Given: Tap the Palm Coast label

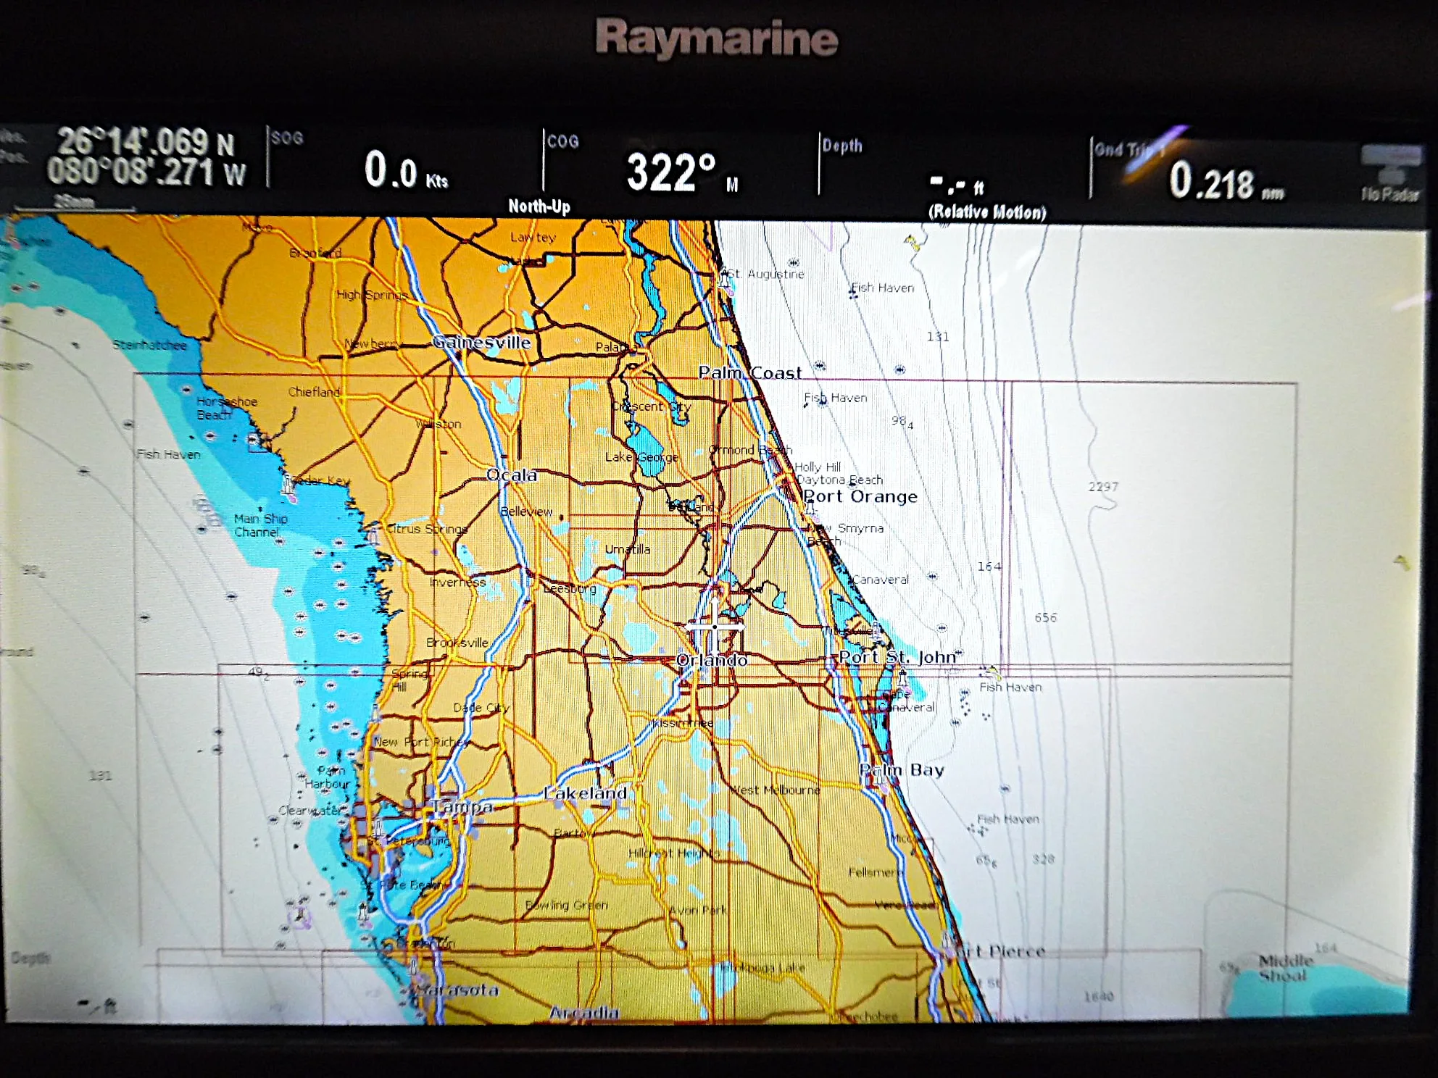Looking at the screenshot, I should (x=750, y=372).
